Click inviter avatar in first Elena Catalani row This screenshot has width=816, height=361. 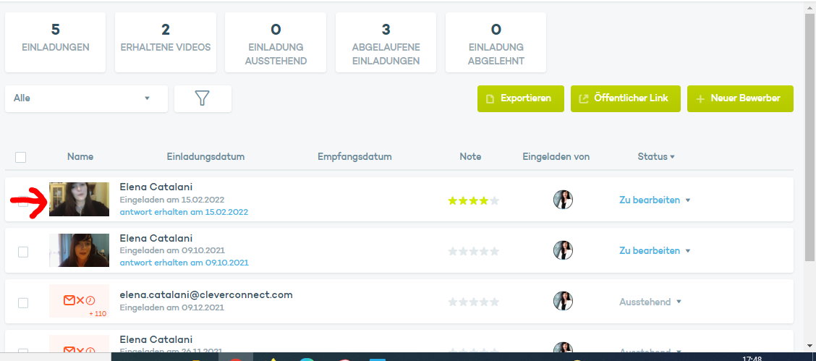(x=563, y=200)
